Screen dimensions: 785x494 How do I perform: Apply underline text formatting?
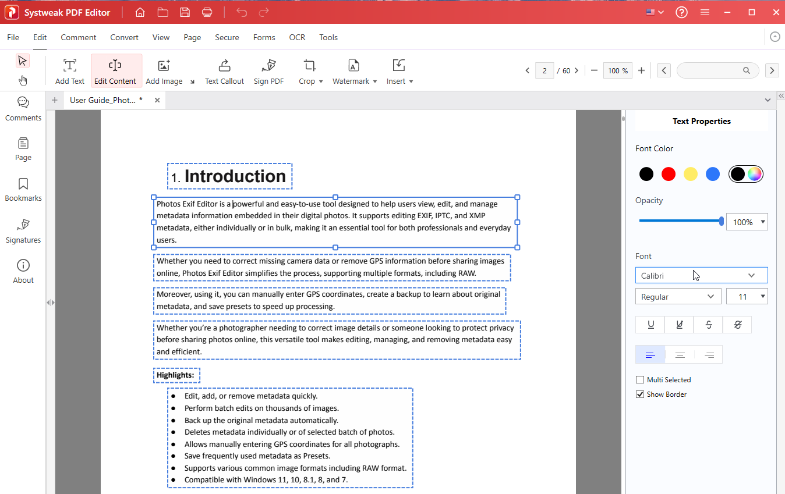coord(650,325)
